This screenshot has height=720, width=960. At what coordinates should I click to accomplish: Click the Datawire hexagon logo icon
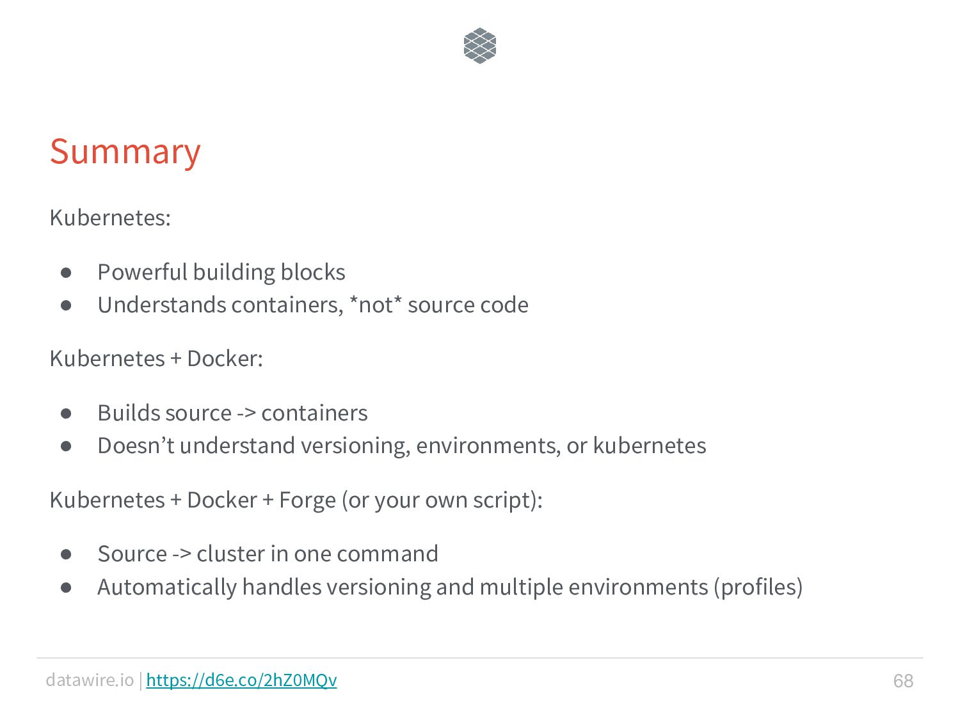(480, 46)
